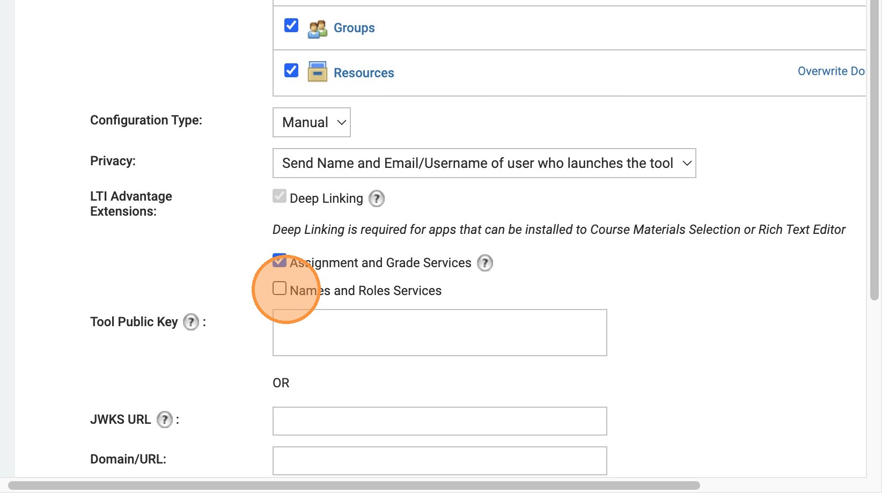This screenshot has width=882, height=493.
Task: Open Assignment and Grade Services help icon
Action: [485, 263]
